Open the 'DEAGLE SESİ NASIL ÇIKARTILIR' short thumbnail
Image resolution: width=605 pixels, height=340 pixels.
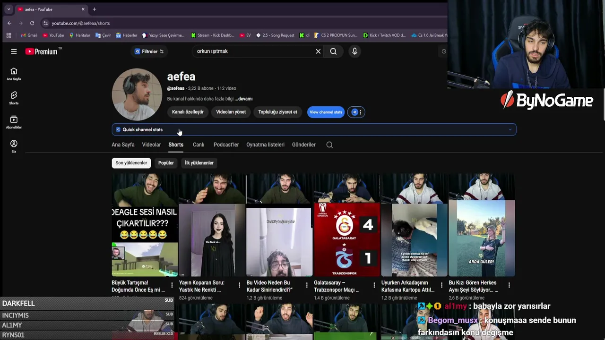pos(145,225)
